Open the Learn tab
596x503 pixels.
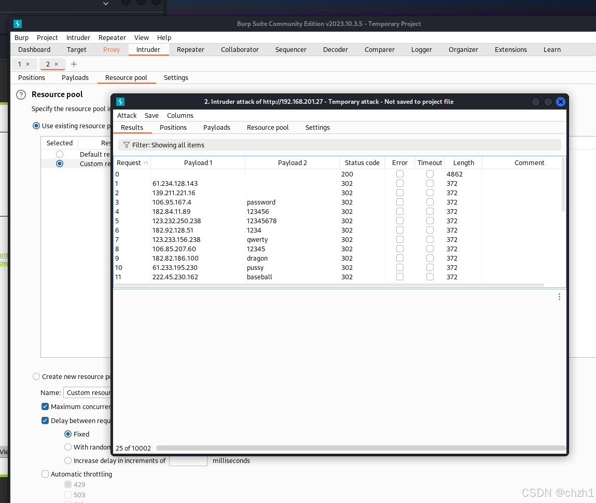[552, 49]
